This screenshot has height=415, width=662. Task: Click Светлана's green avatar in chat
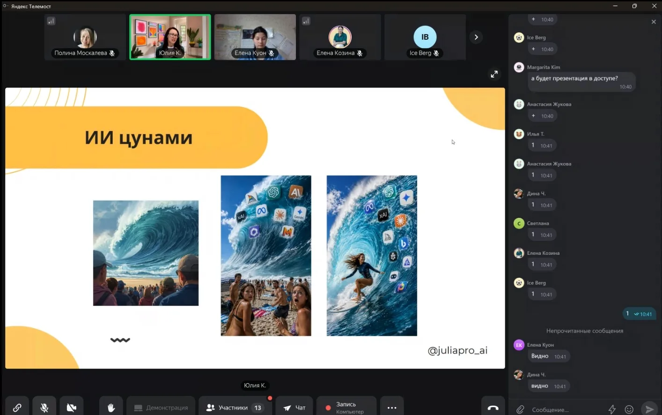519,223
